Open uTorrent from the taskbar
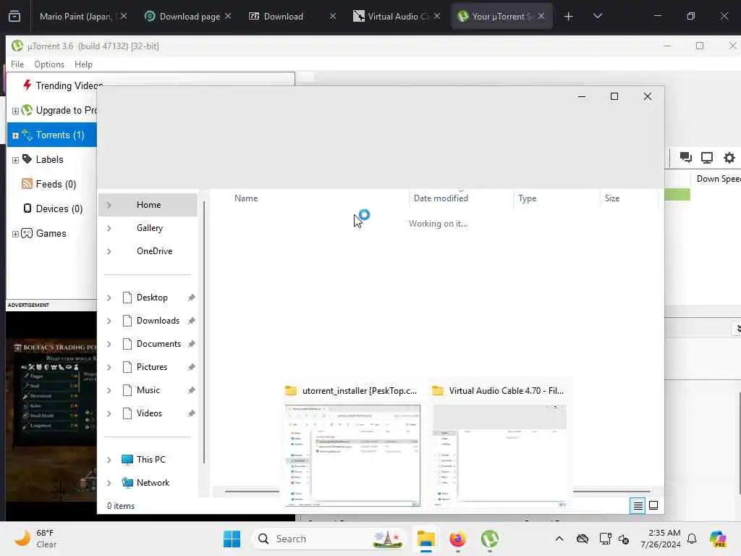The image size is (741, 556). 490,539
